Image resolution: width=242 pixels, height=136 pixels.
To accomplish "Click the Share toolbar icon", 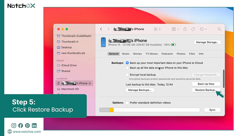I will (185, 29).
